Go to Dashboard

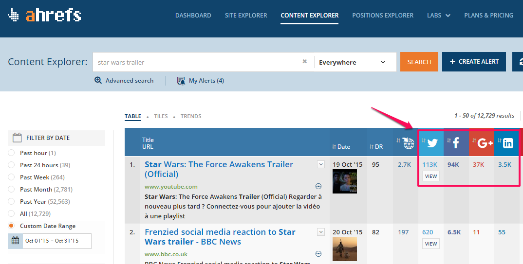click(x=193, y=15)
